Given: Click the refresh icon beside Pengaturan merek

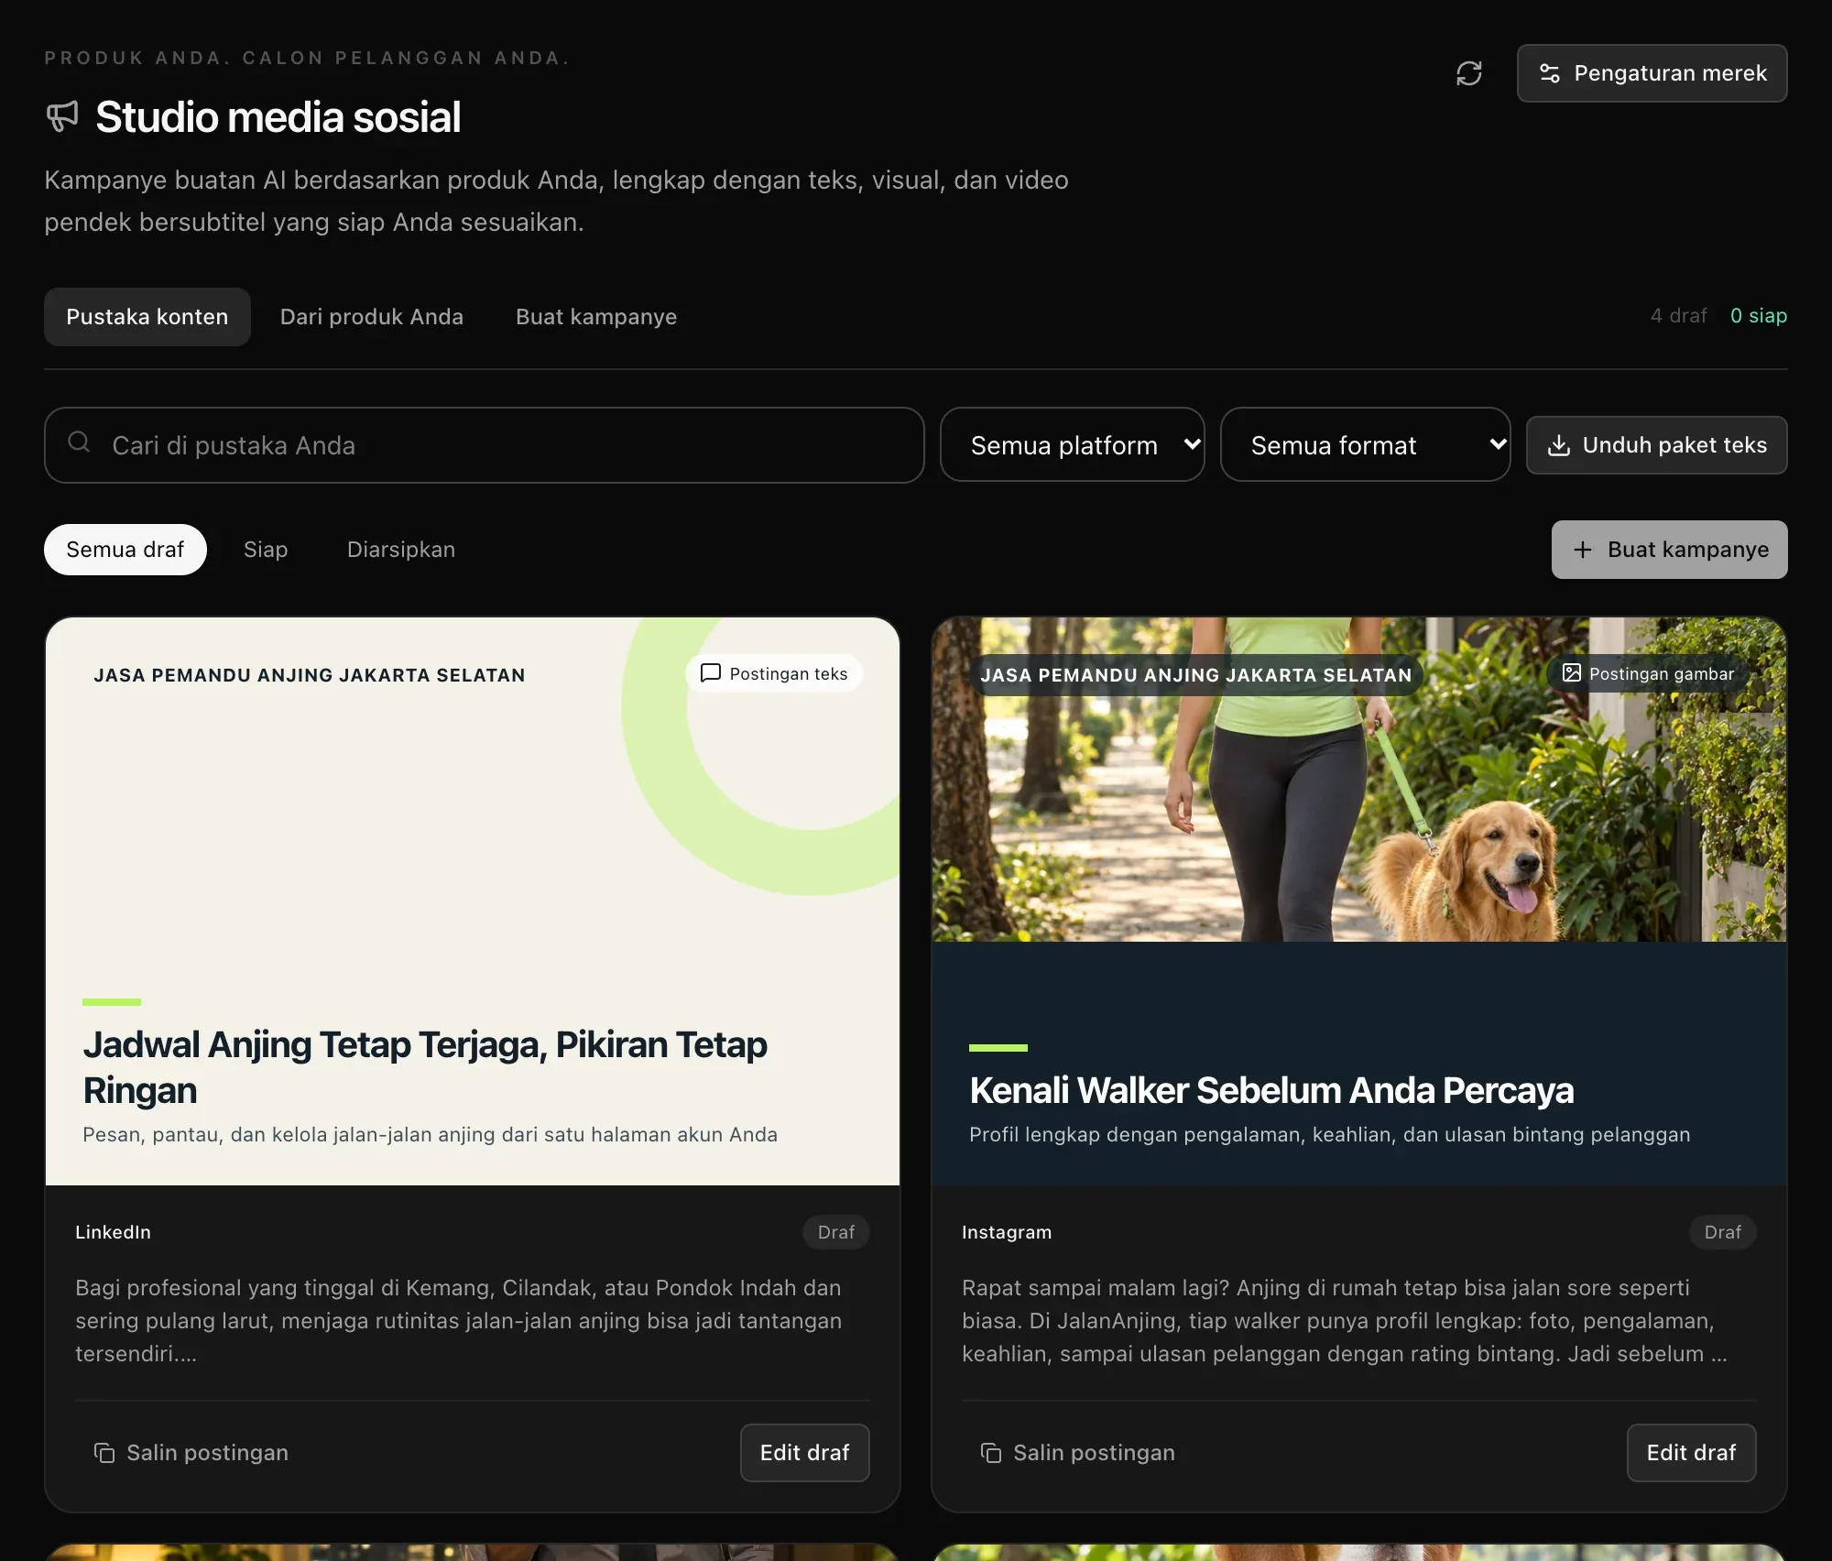Looking at the screenshot, I should (1469, 73).
